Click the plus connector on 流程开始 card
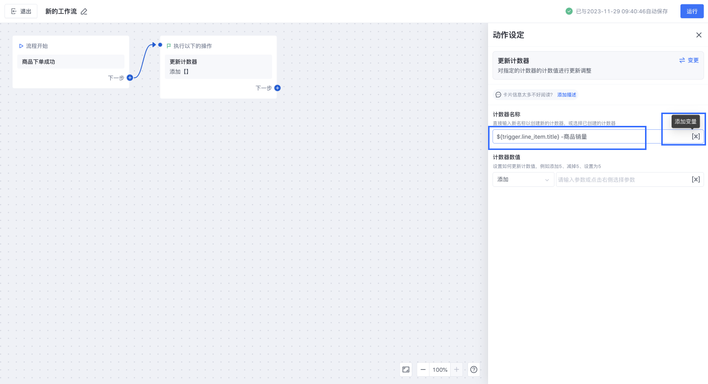The image size is (708, 384). (130, 78)
